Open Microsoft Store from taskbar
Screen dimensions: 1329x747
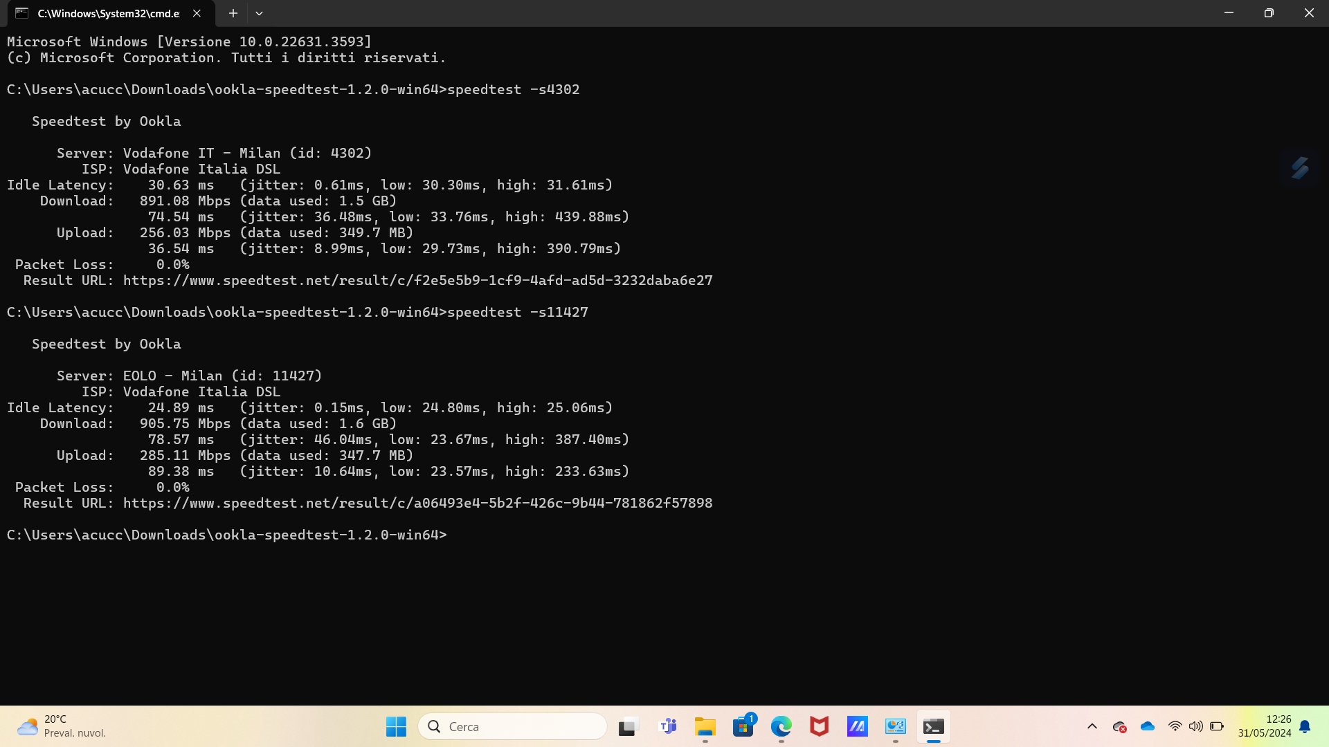tap(743, 726)
